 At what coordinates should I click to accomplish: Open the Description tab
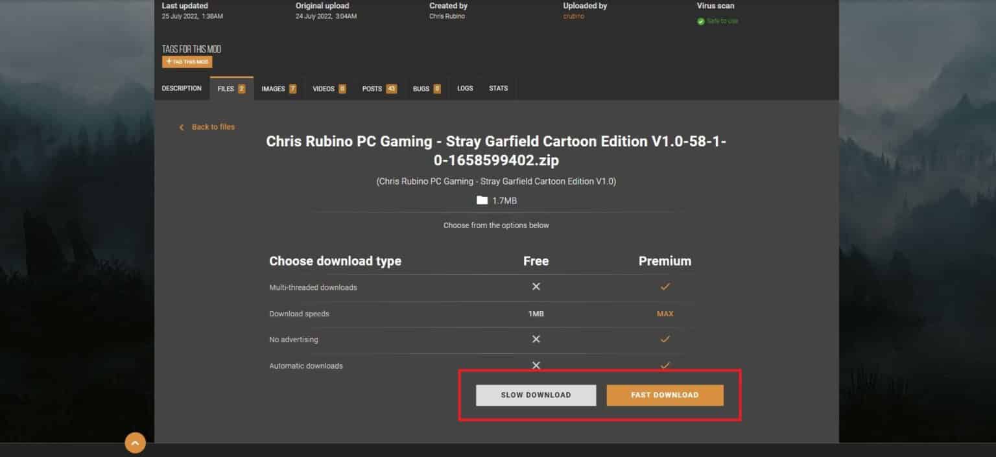pos(182,89)
